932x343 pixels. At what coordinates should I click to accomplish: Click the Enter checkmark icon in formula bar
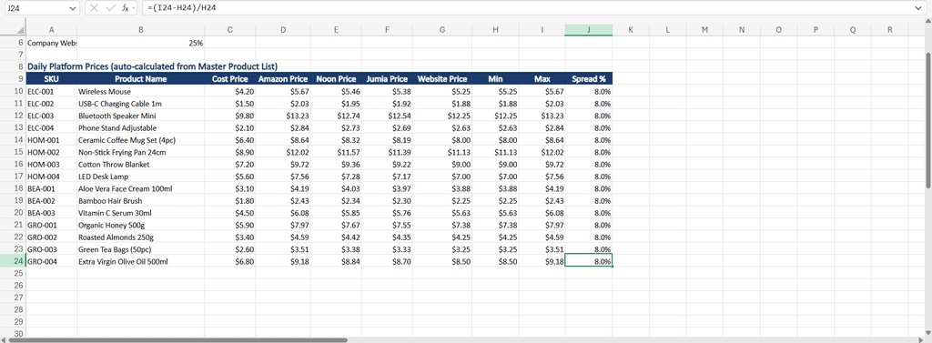coord(110,7)
